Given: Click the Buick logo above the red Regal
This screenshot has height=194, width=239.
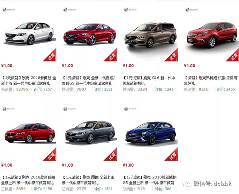Looking at the screenshot, I should (69, 10).
